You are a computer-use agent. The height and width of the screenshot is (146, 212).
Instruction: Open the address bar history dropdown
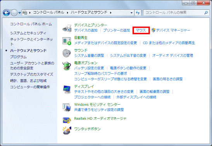pos(131,13)
